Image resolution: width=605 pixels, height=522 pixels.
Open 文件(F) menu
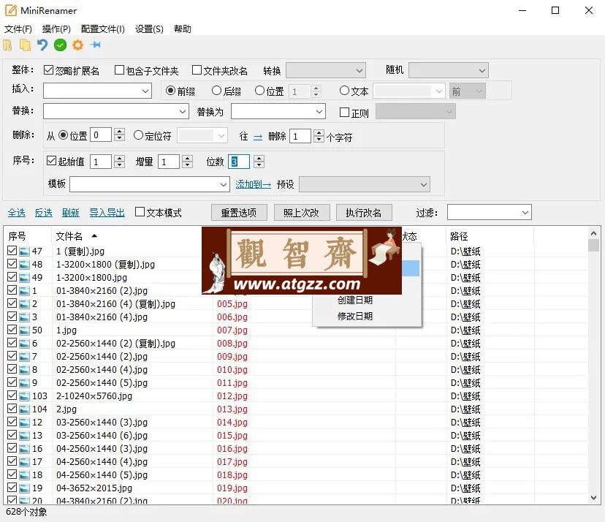click(18, 29)
